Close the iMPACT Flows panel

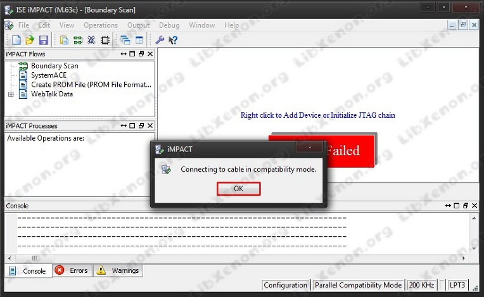[x=150, y=54]
